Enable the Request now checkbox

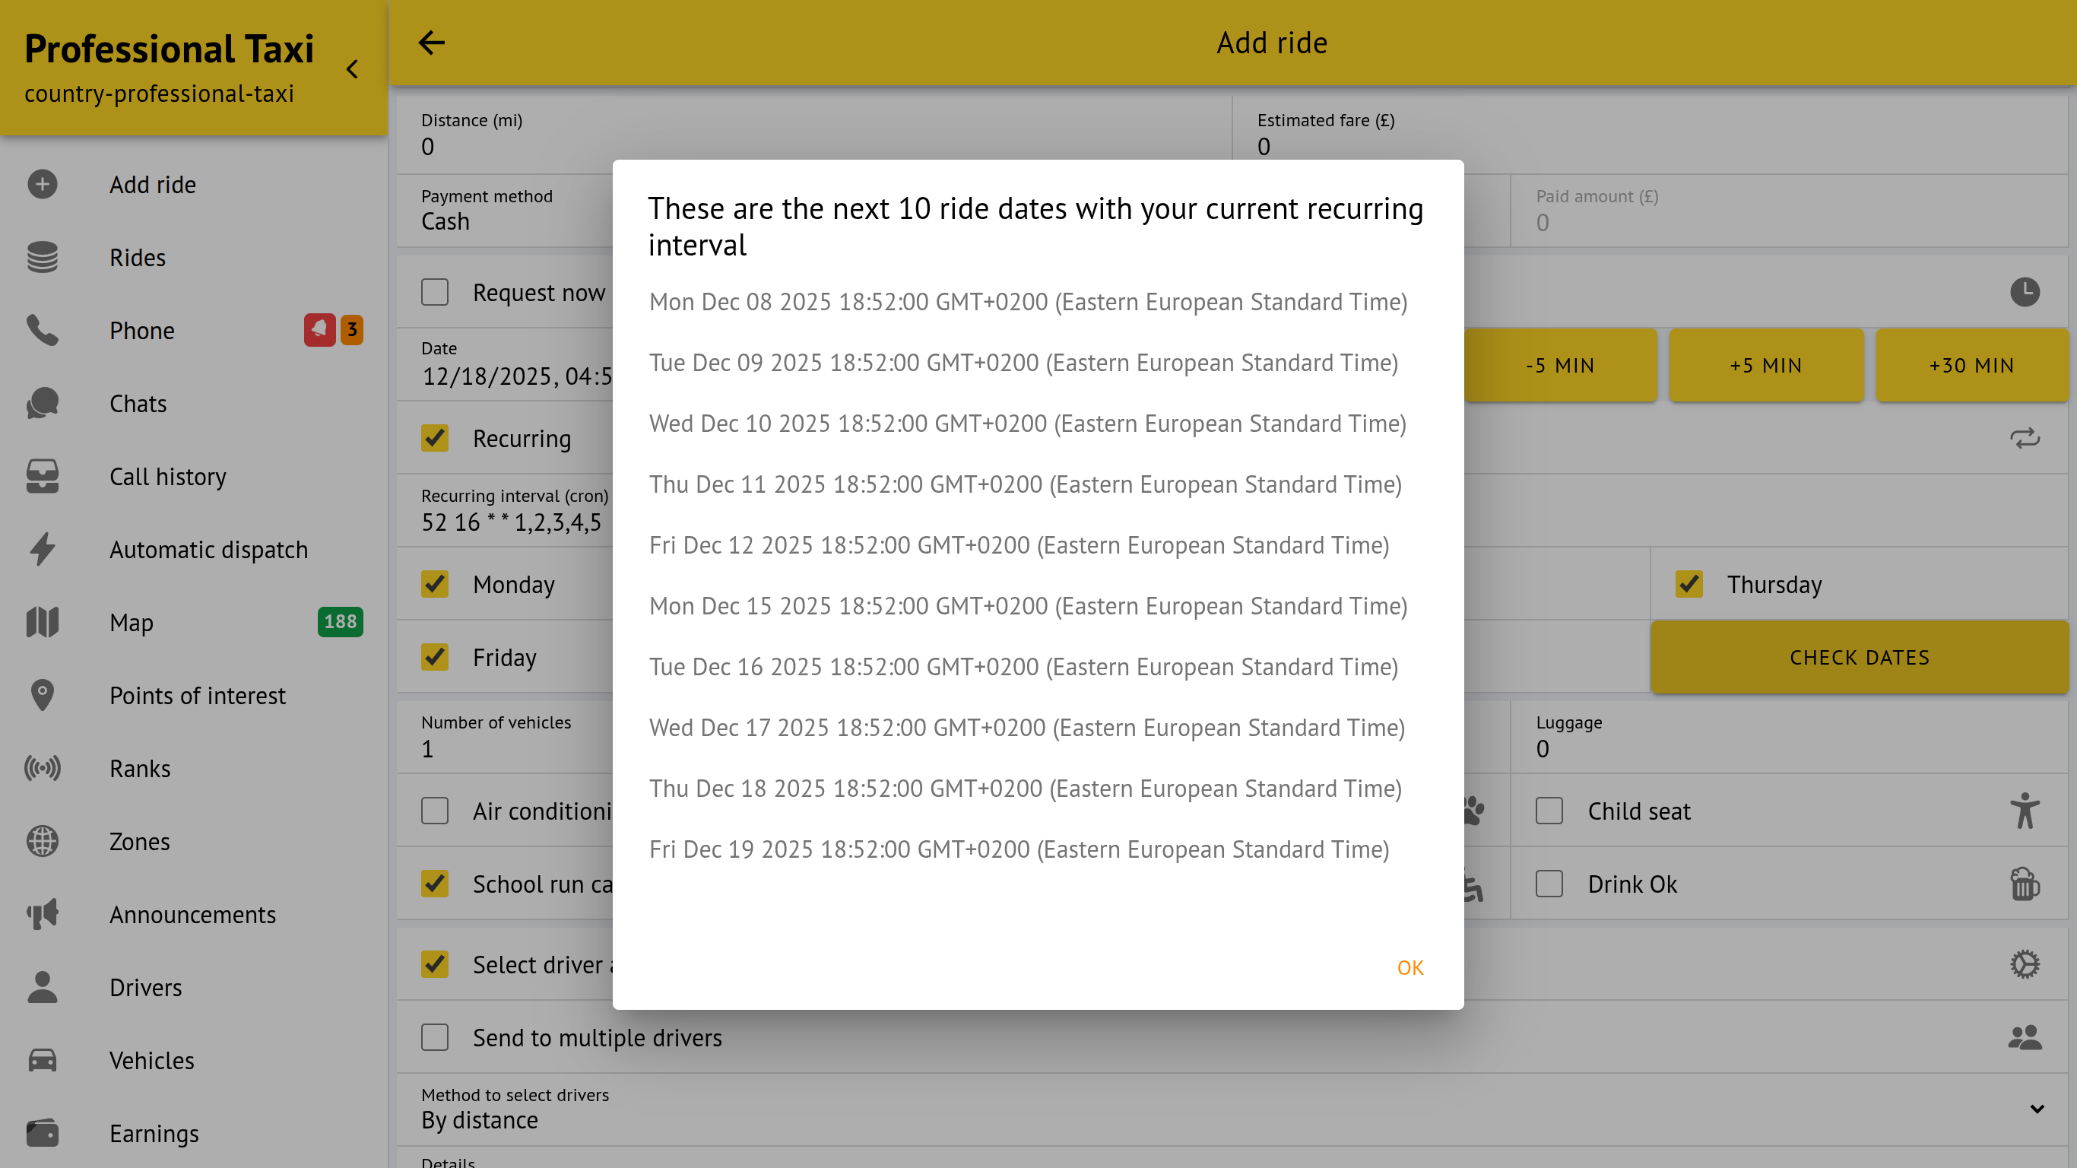tap(435, 292)
